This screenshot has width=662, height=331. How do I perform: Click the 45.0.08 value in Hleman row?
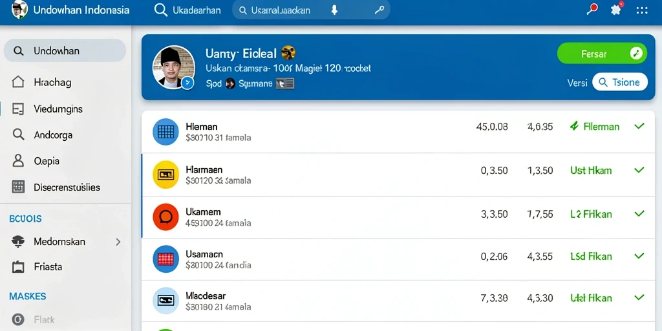pyautogui.click(x=492, y=127)
